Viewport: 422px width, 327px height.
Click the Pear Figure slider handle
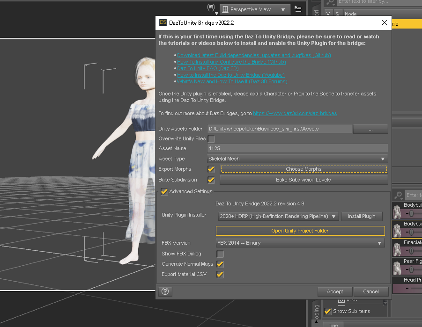pyautogui.click(x=411, y=269)
